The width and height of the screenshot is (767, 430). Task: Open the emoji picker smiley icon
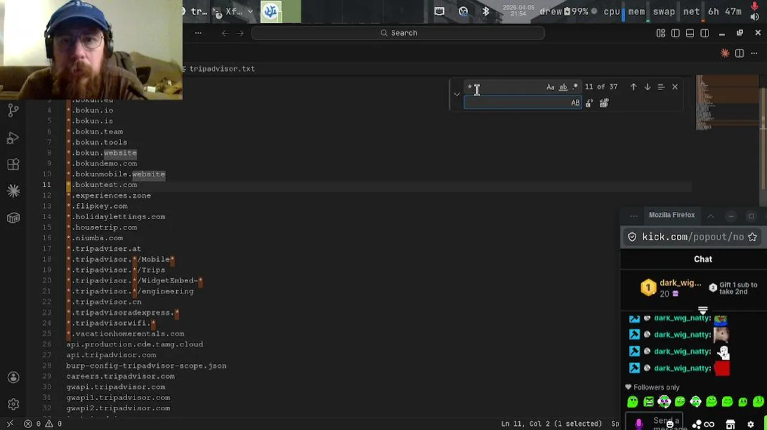point(671,425)
